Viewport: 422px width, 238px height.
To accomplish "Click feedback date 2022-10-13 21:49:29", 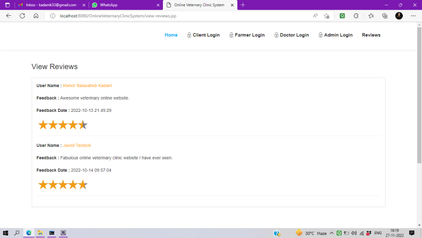I will tap(91, 110).
